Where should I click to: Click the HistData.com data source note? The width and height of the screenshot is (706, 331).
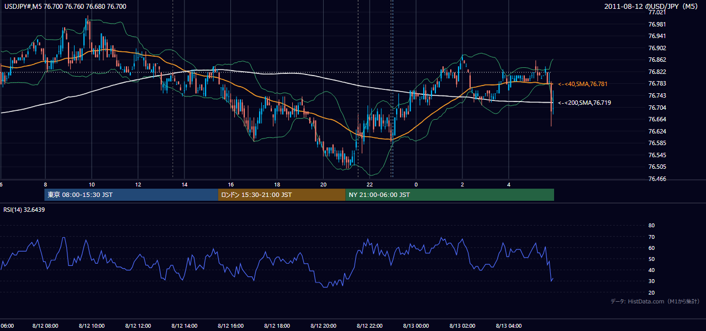pyautogui.click(x=655, y=301)
